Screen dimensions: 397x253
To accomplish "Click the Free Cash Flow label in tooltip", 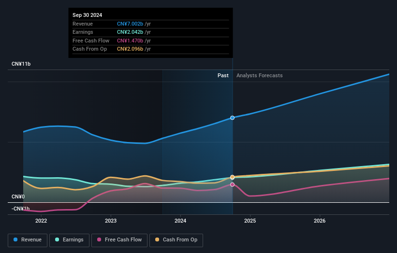I will coord(91,41).
